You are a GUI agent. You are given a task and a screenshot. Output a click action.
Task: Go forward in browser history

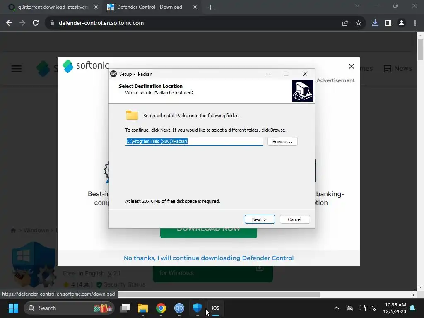(x=22, y=23)
